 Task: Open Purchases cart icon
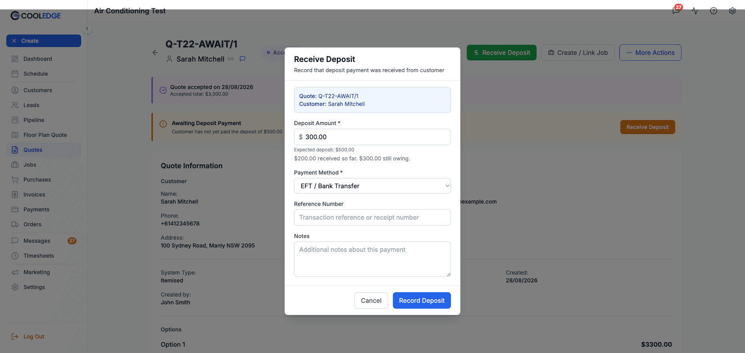tap(15, 180)
